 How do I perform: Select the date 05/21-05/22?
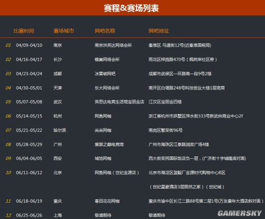pos(29,130)
